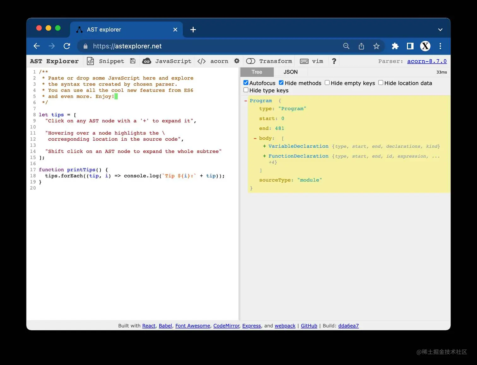Uncheck the Autofocus checkbox
Image resolution: width=477 pixels, height=365 pixels.
(x=246, y=83)
